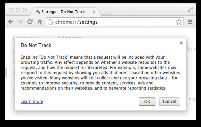Enter full screen with the arrows icon
Screen dimensions: 201x127
[x=190, y=9]
